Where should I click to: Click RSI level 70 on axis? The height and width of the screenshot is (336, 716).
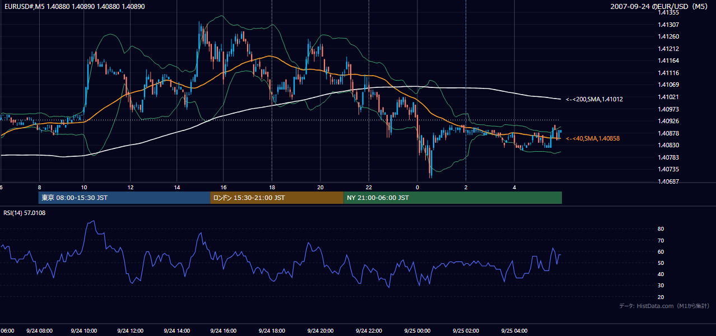click(661, 240)
